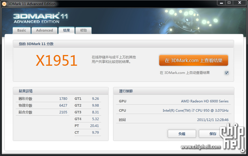Click the GT2 result 9.98
Viewport: 248px width, 156px height.
tap(95, 106)
